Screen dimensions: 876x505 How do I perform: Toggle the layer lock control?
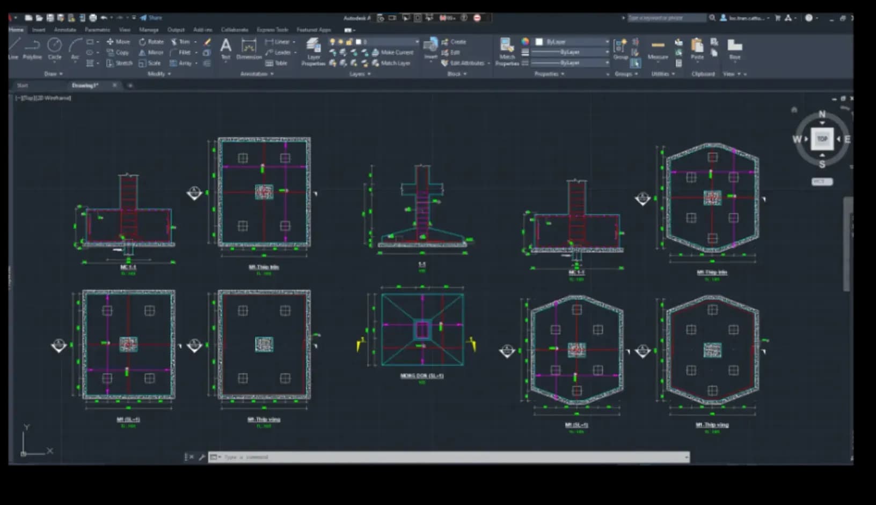click(x=349, y=41)
